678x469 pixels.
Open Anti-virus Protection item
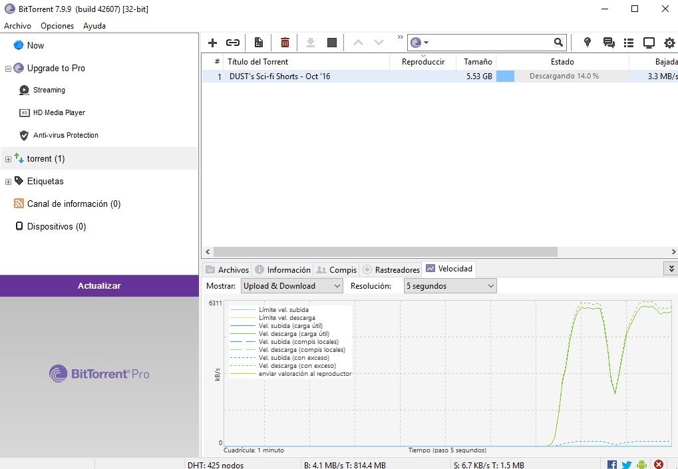click(x=66, y=135)
